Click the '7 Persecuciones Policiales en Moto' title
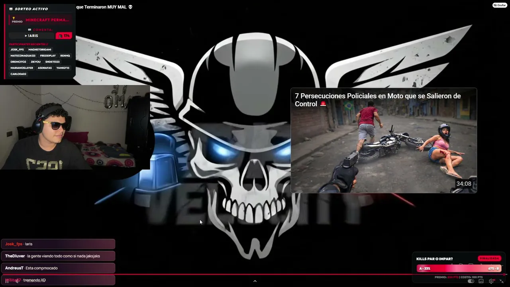 (378, 100)
